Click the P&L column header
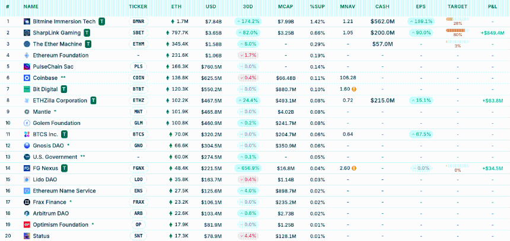 click(x=492, y=6)
